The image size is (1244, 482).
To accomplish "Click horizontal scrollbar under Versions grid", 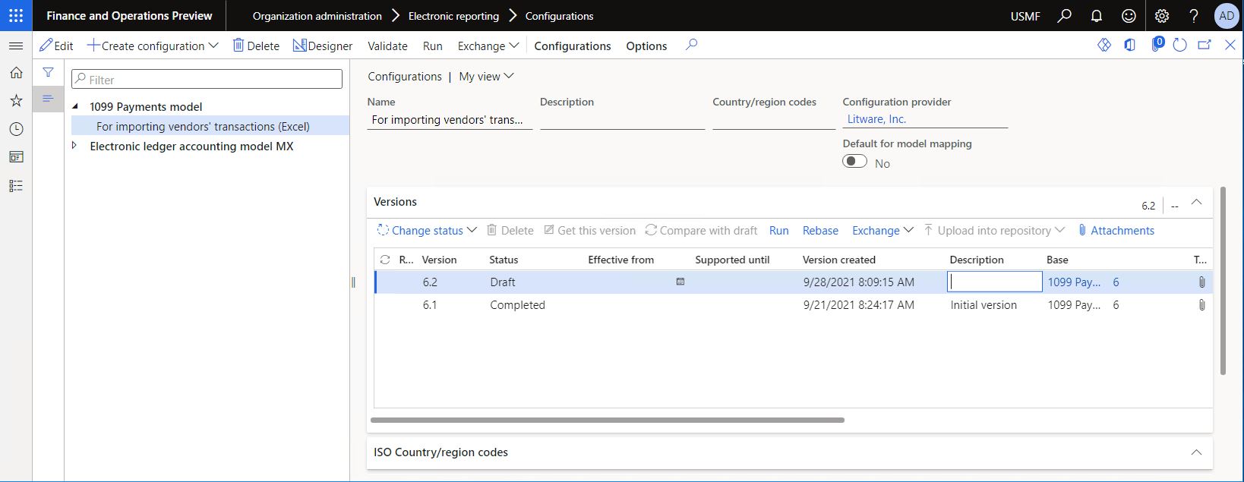I will (608, 420).
